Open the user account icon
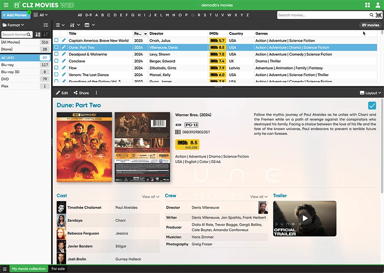Screen dimensions: 384x273 coord(378,5)
